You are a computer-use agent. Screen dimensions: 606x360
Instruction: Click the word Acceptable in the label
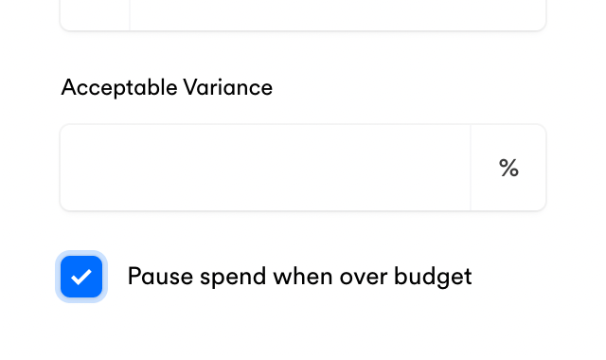pyautogui.click(x=119, y=88)
